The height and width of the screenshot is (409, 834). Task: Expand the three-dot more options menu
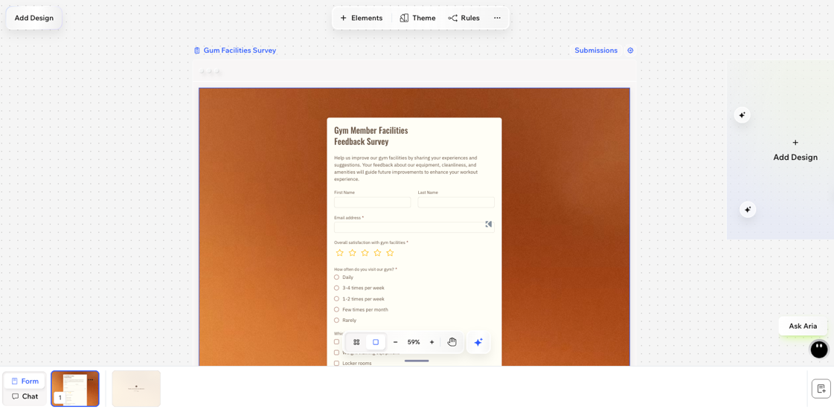click(497, 18)
